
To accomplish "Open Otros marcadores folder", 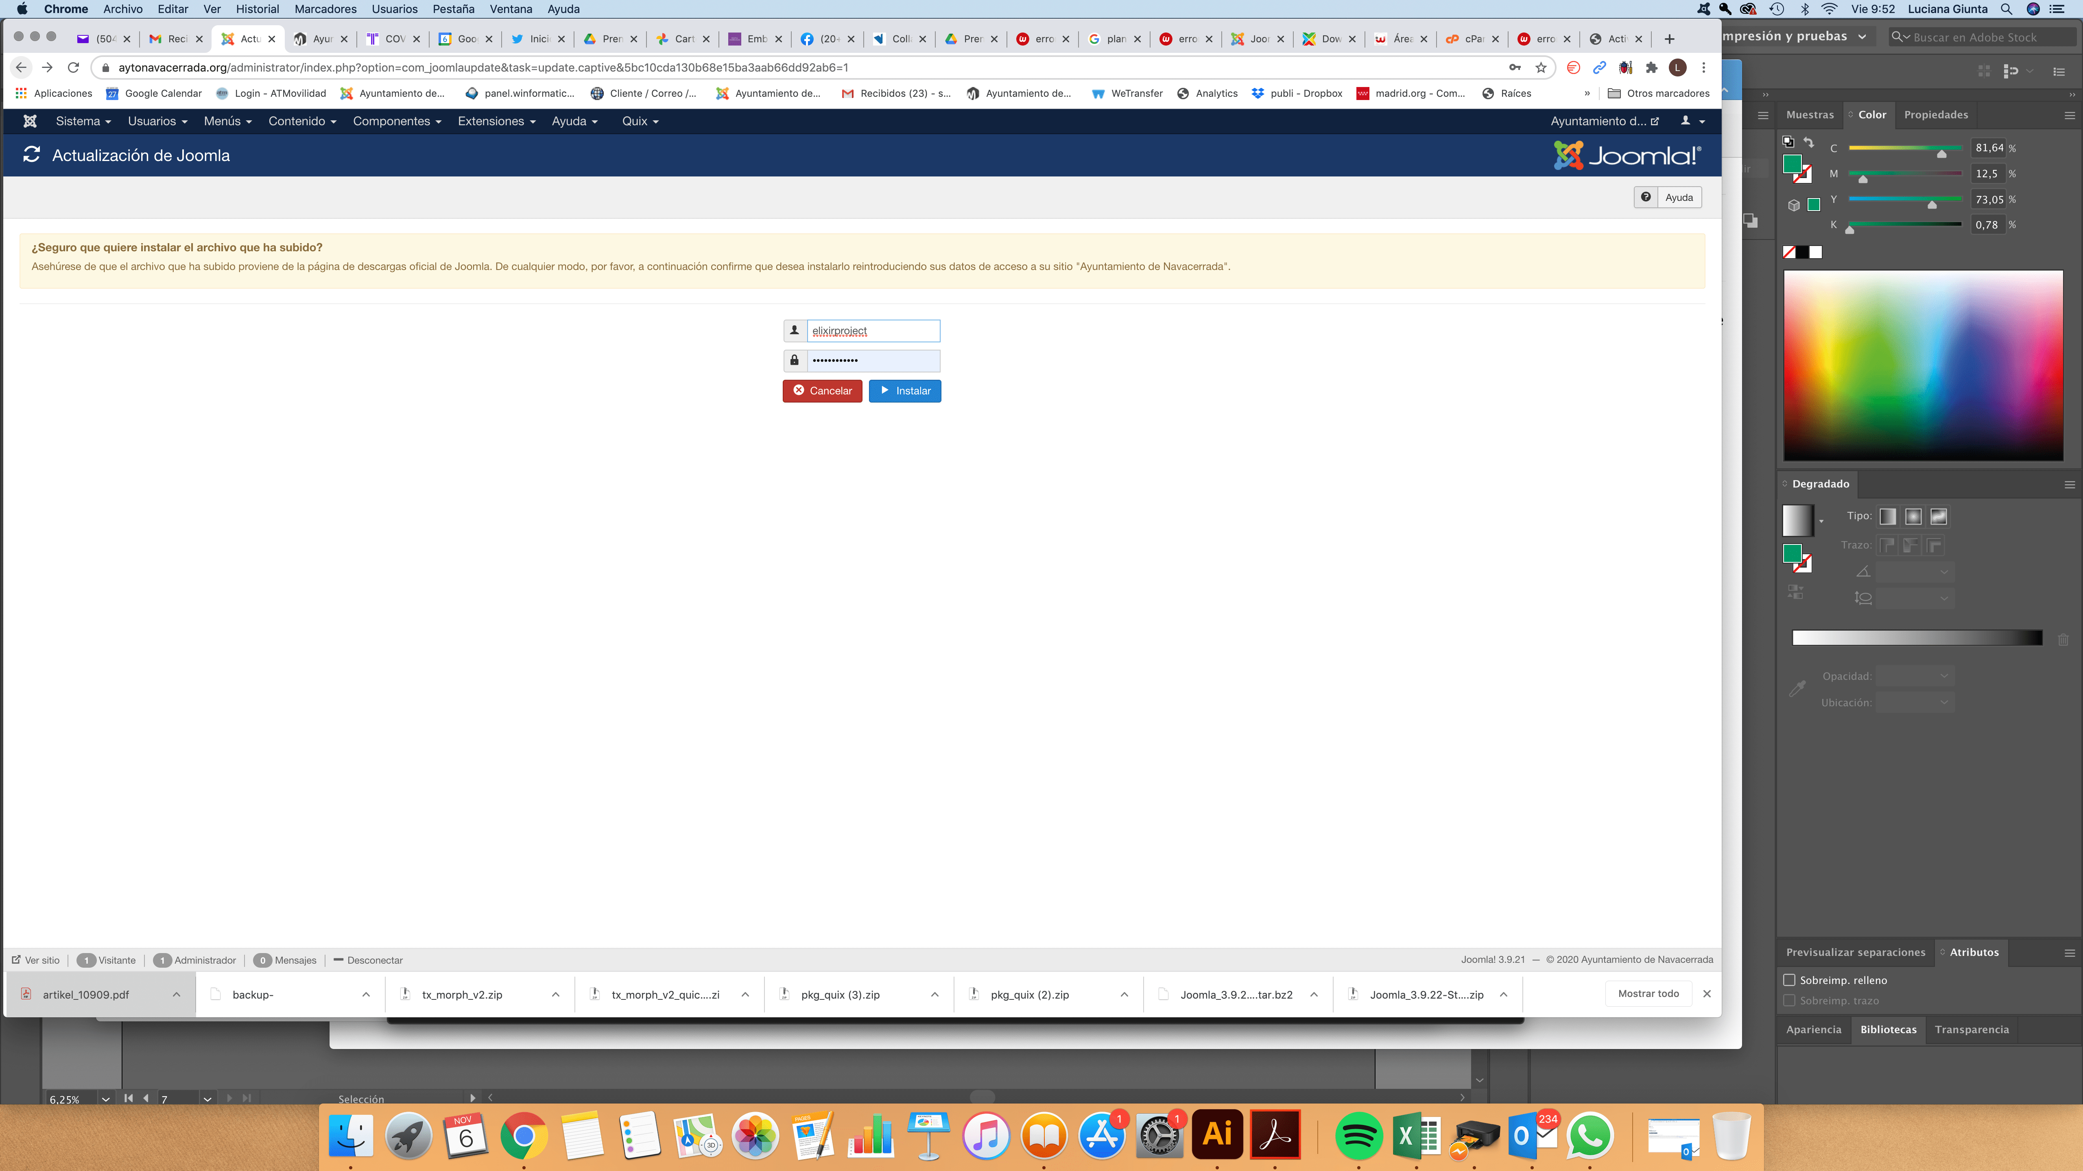I will point(1659,94).
